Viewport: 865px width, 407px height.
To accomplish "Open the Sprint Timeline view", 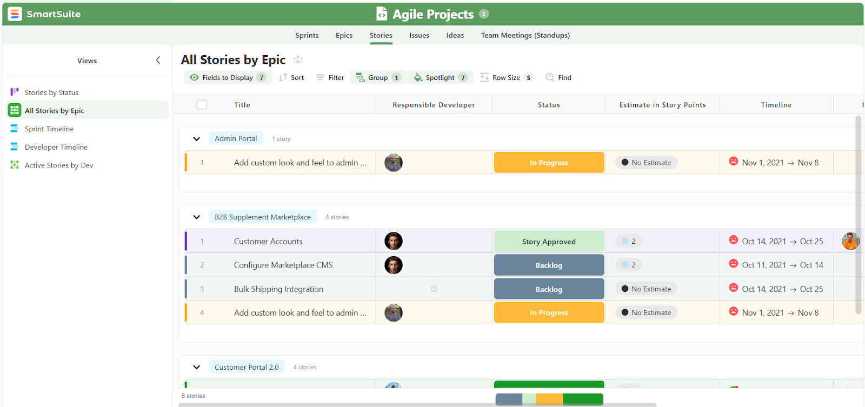I will 86,129.
